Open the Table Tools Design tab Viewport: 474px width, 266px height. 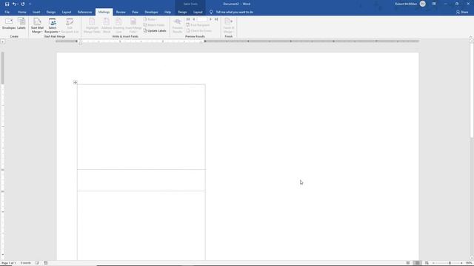(182, 12)
